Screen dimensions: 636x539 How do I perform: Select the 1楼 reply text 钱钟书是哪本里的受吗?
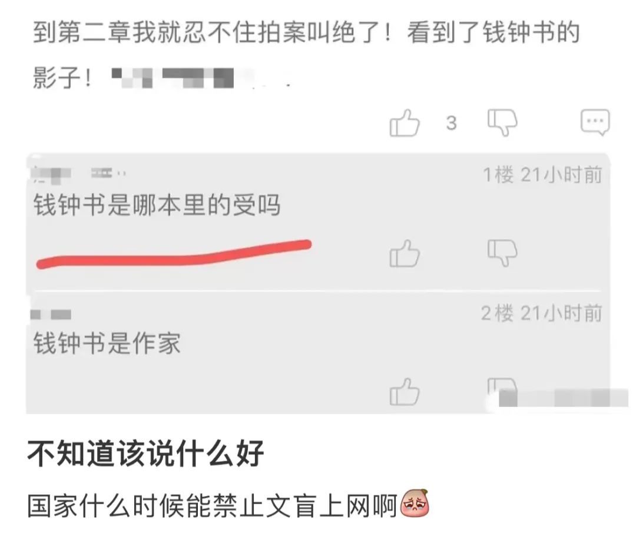(157, 205)
